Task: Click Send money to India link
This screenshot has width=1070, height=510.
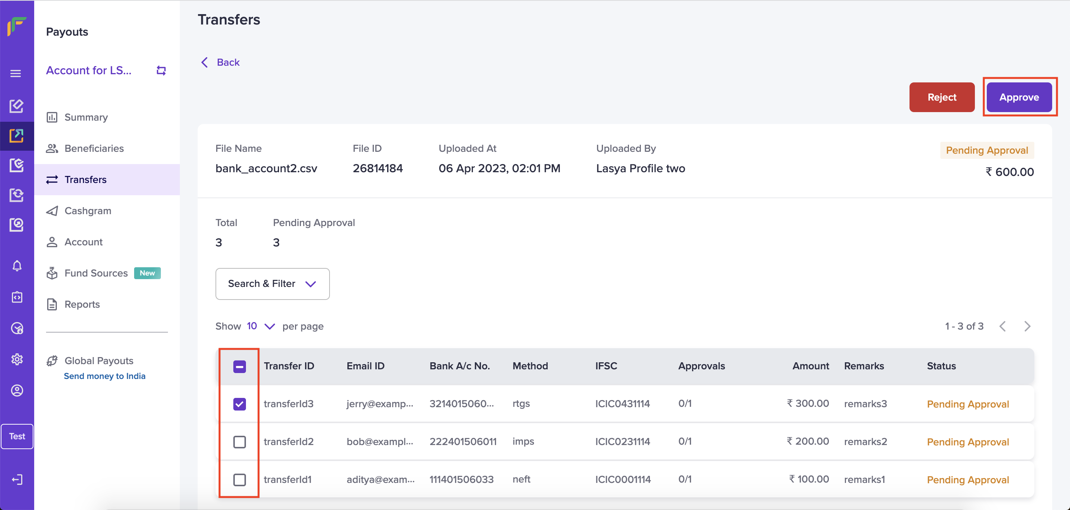Action: 104,376
